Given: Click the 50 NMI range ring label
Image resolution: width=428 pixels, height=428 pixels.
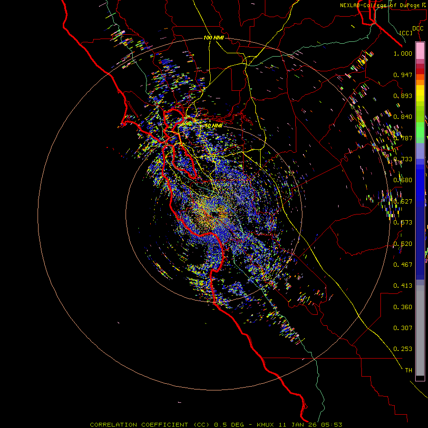Looking at the screenshot, I should coord(214,126).
